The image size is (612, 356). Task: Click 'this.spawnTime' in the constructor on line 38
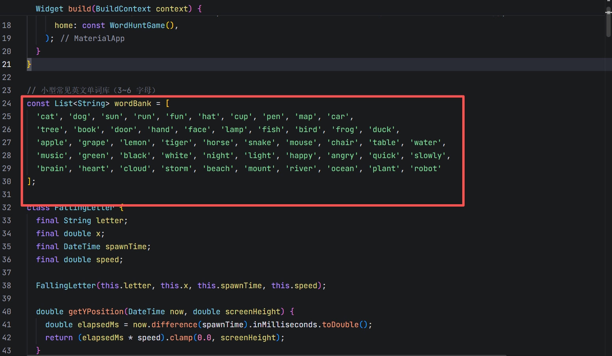(230, 285)
